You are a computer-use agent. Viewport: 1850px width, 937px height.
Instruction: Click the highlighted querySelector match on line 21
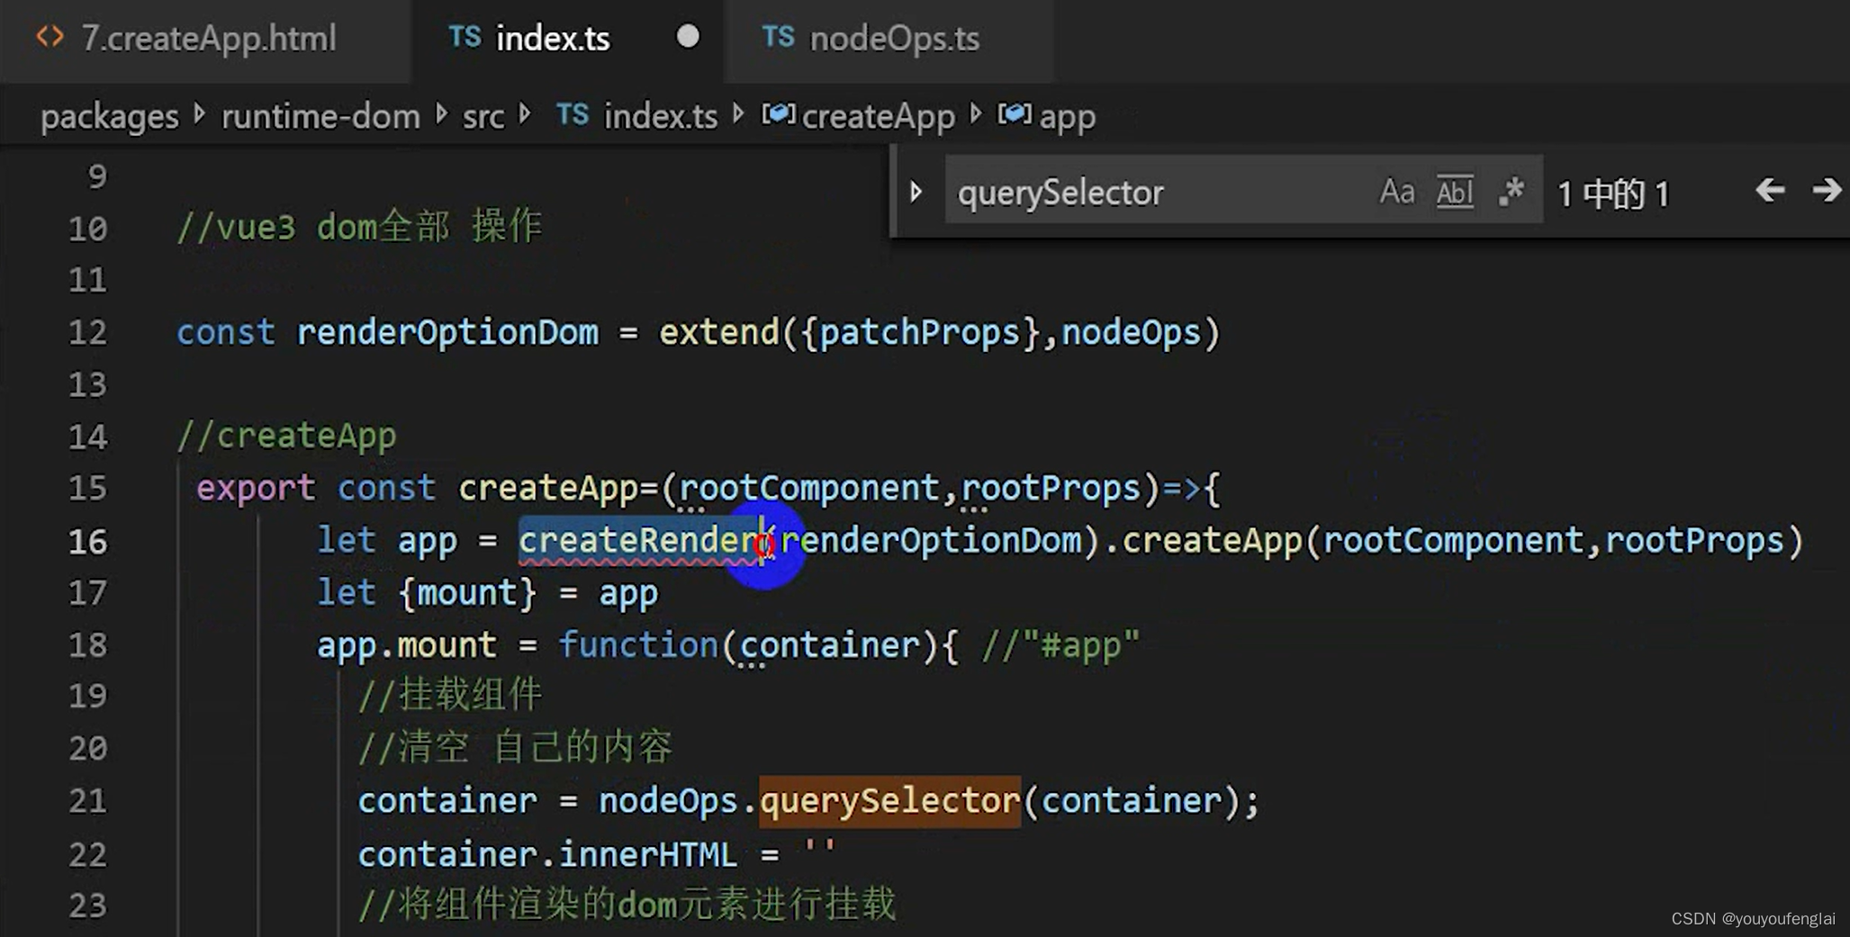[889, 801]
